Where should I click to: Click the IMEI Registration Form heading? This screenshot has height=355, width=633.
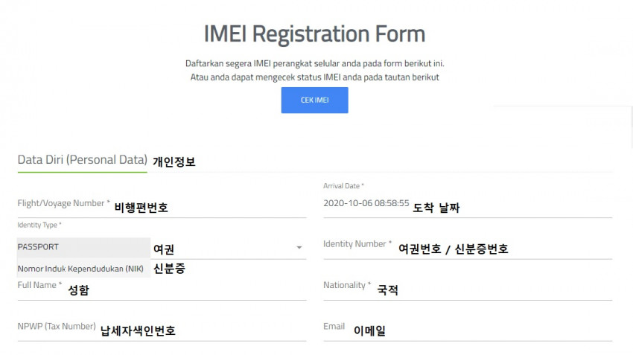pos(314,33)
